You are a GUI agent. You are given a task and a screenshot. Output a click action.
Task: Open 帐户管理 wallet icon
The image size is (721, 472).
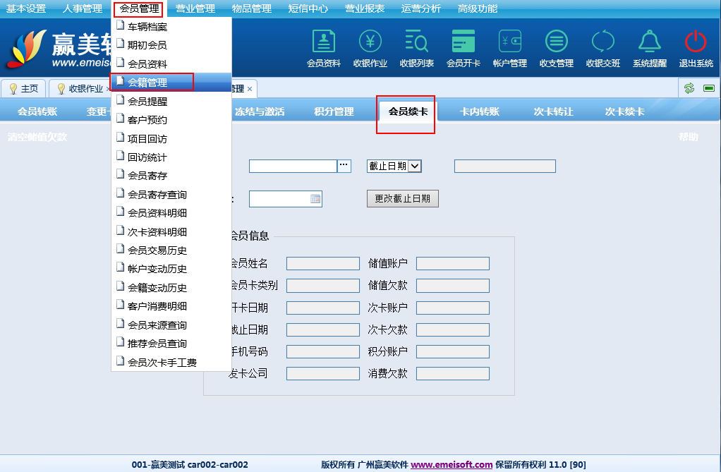510,44
